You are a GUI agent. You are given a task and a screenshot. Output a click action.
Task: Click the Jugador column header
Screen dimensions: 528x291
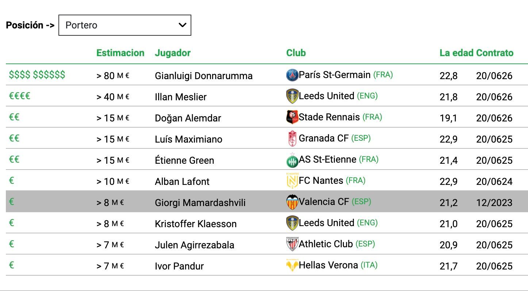[172, 53]
